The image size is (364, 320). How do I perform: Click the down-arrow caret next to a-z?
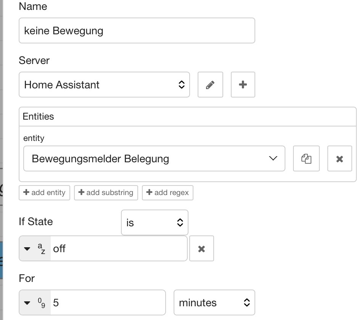click(x=27, y=249)
